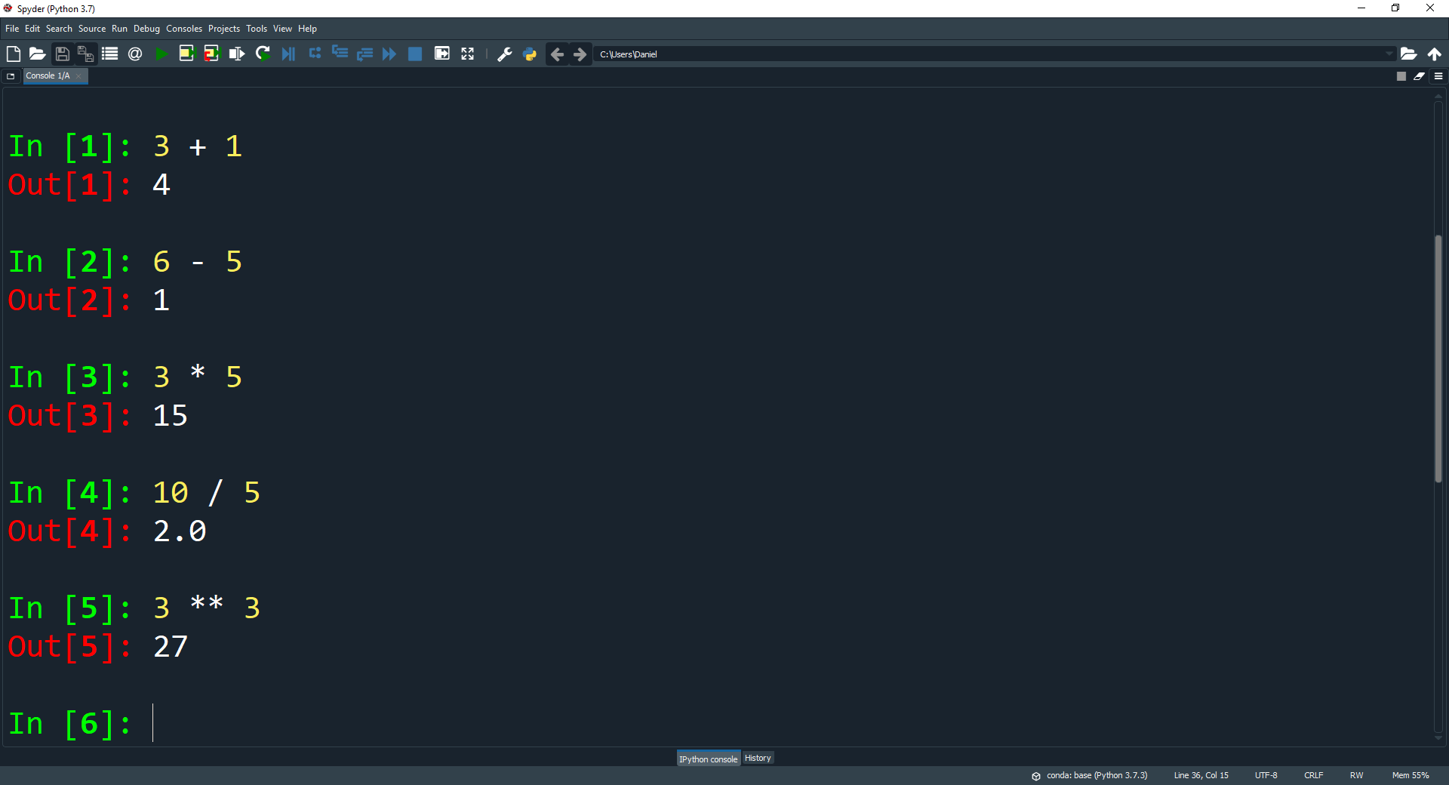
Task: Run the file with the green play button
Action: (161, 54)
